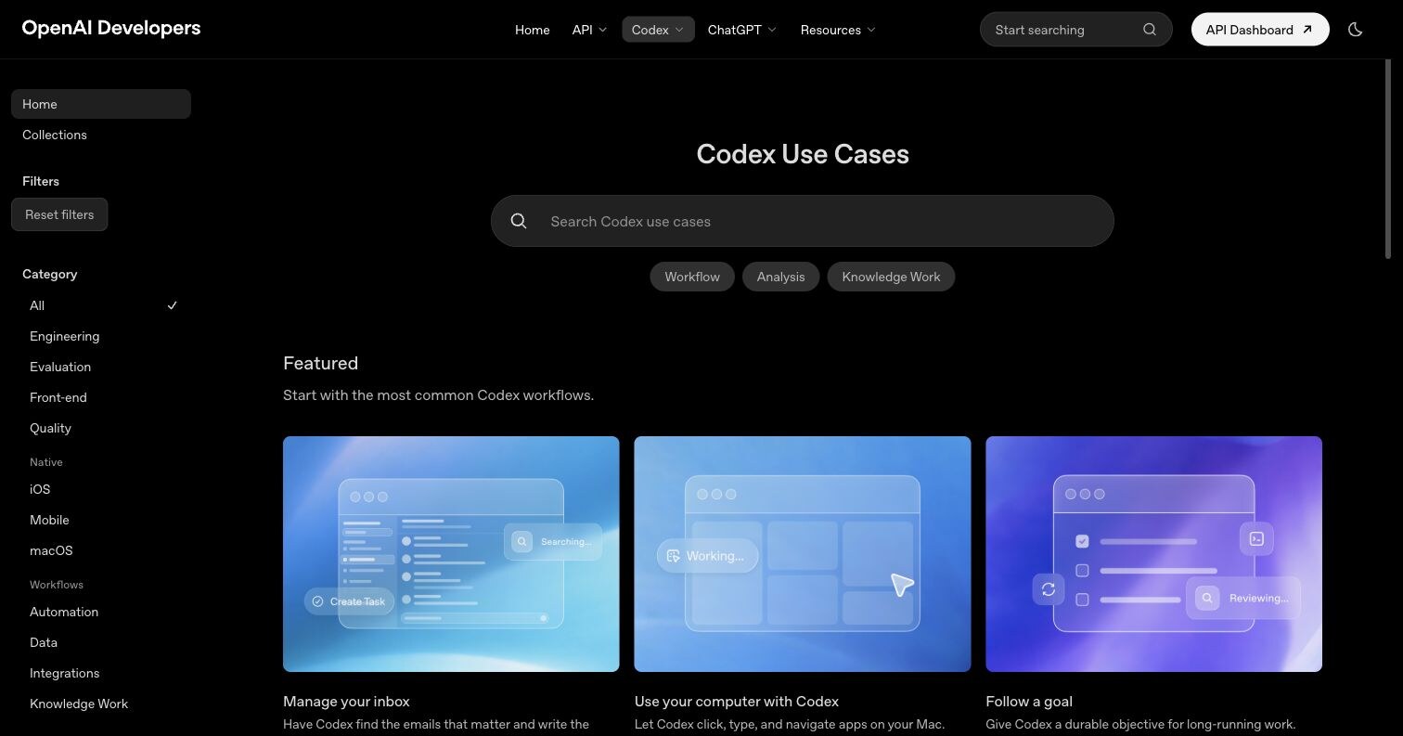
Task: Focus the Start searching field
Action: tap(1076, 30)
